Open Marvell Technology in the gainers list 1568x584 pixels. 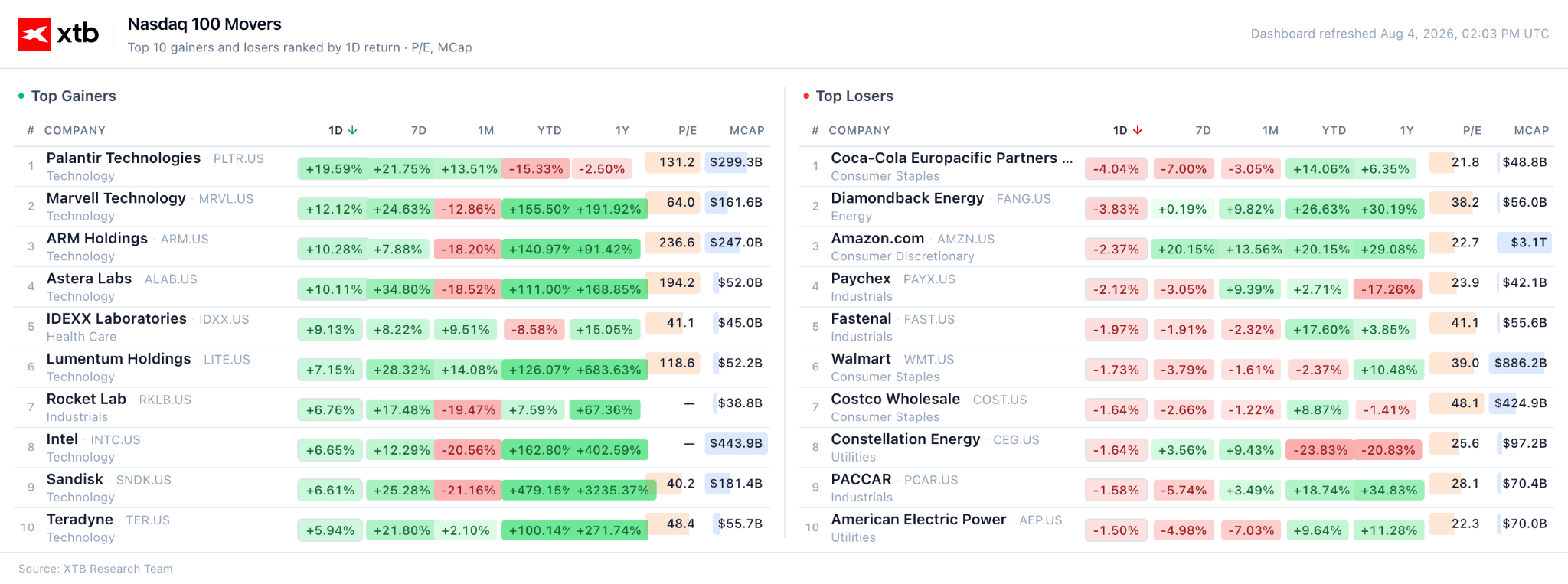click(x=116, y=198)
